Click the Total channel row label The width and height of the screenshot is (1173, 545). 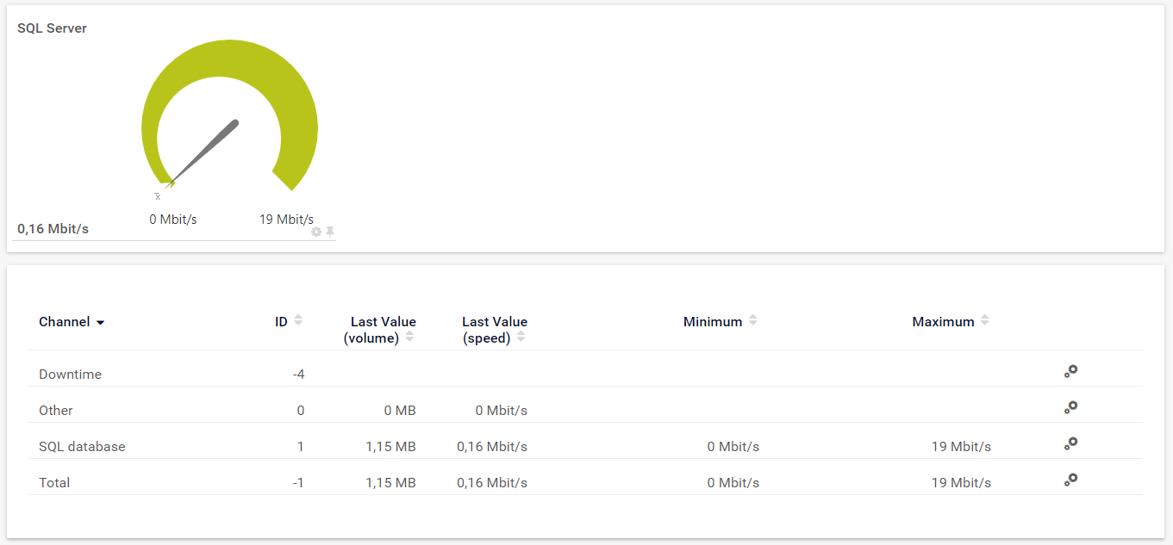coord(54,483)
